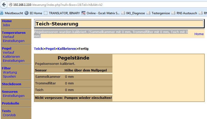This screenshot has height=119, width=207.
Task: Go to Home in the sidebar
Action: [x=7, y=21]
